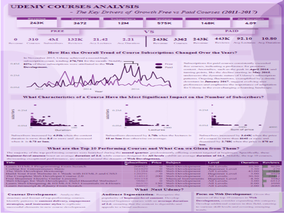Click subscribers cell 268923
The height and width of the screenshot is (213, 284).
pyautogui.click(x=141, y=166)
